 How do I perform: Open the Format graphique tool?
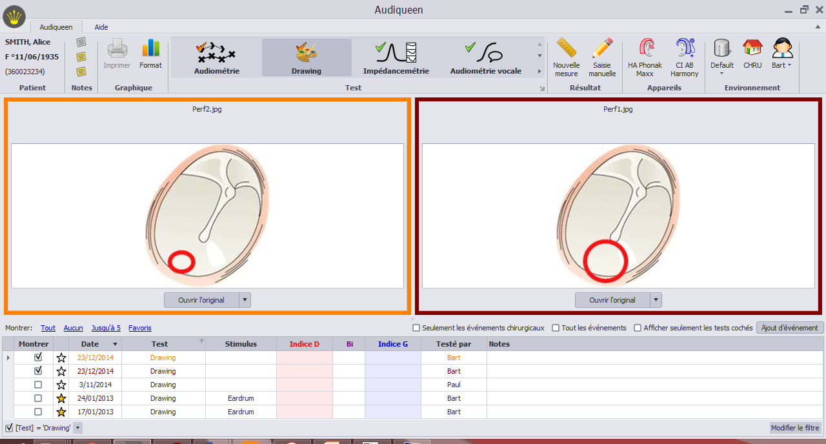click(150, 57)
